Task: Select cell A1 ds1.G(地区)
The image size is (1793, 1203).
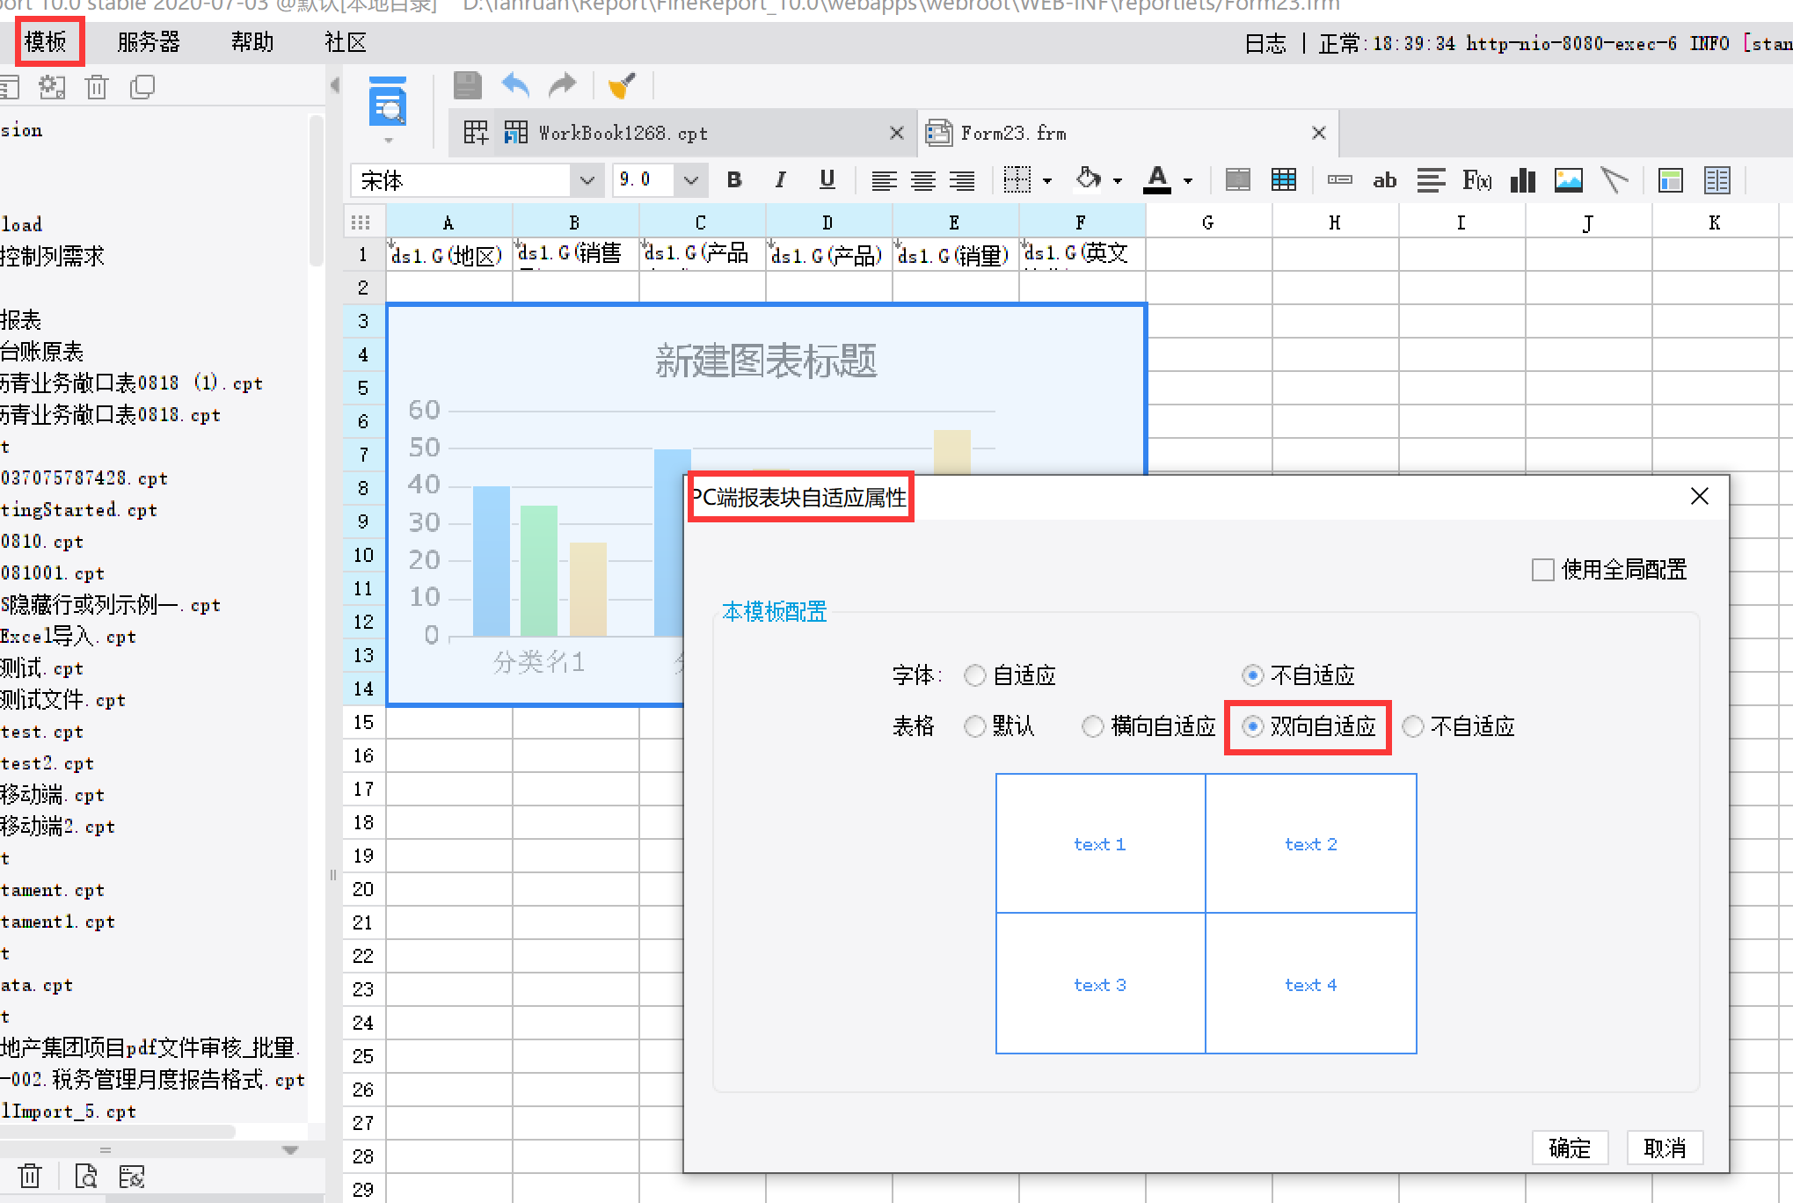Action: coord(448,254)
